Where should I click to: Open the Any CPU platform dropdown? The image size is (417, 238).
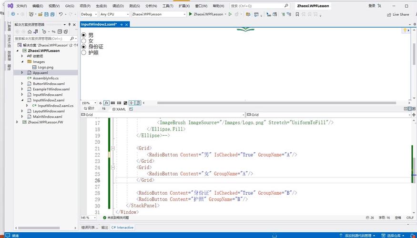[x=114, y=14]
